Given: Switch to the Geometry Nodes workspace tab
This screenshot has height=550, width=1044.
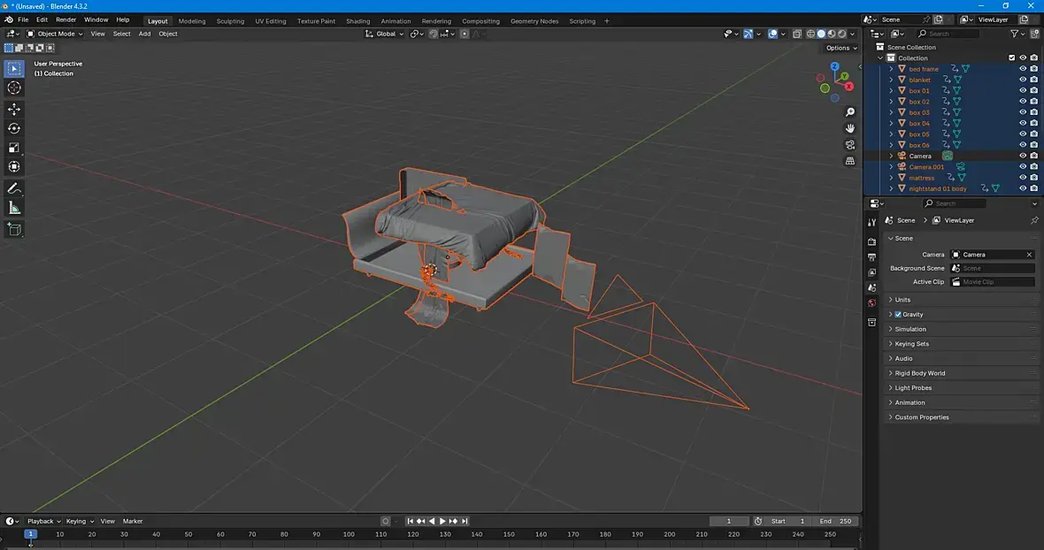Looking at the screenshot, I should pos(534,21).
